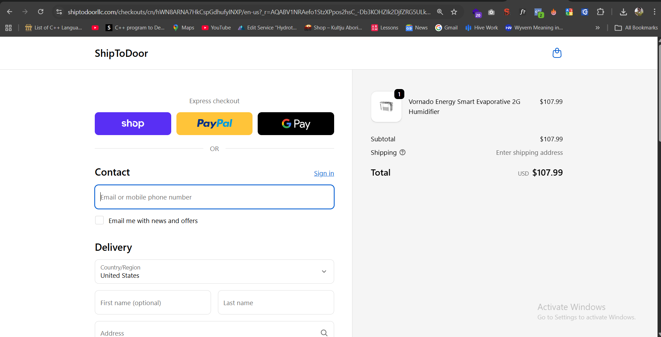Open 'Wyvern Meaning in...' bookmark

534,28
